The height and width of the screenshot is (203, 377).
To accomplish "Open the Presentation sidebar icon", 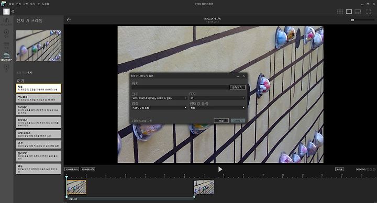I will 6,68.
